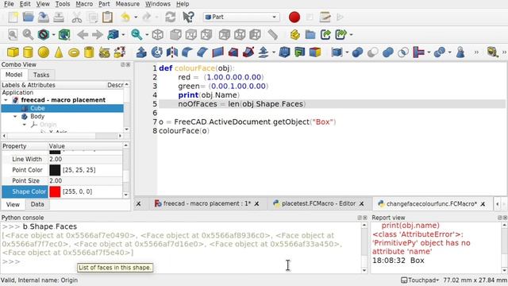The width and height of the screenshot is (508, 286).
Task: Extrude a selected sketch icon
Action: point(141,52)
